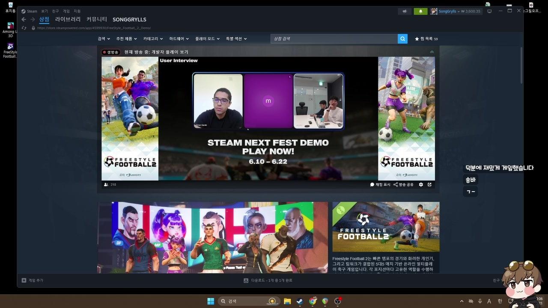Screen dimensions: 548x308
Task: Toggle the Korean IME 한 indicator
Action: [500, 301]
